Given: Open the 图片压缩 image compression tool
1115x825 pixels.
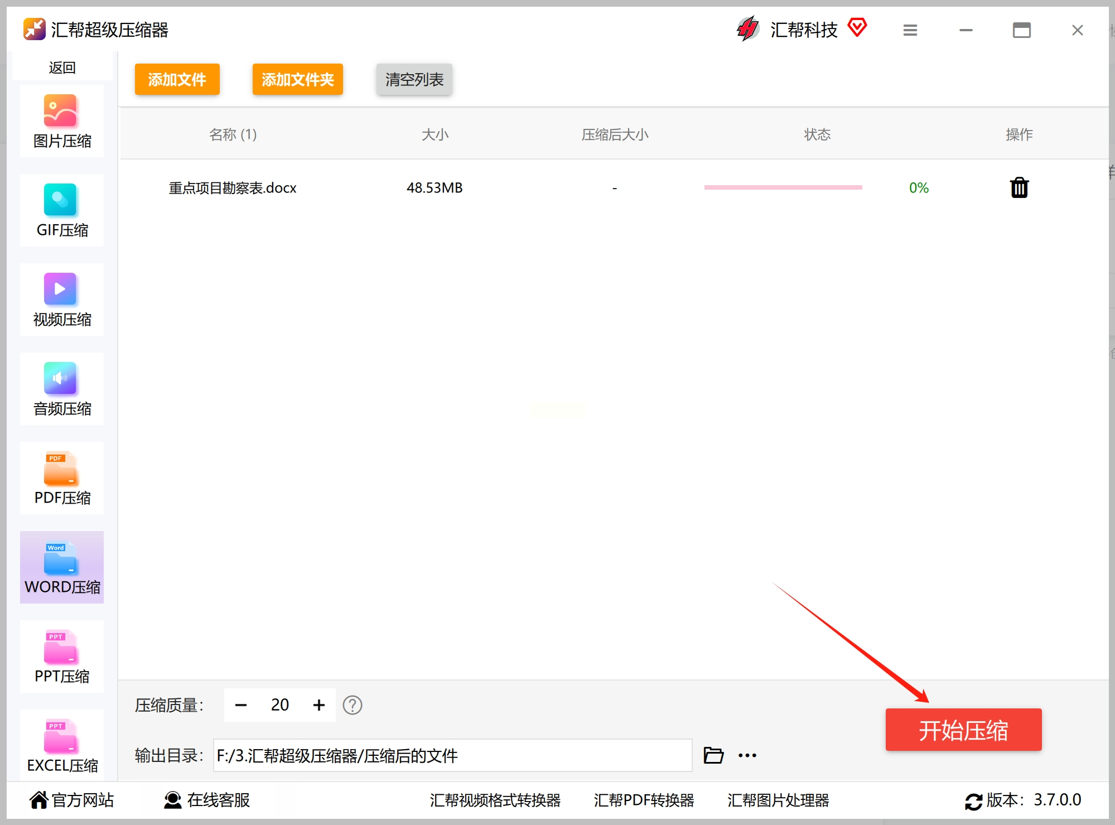Looking at the screenshot, I should pos(61,121).
